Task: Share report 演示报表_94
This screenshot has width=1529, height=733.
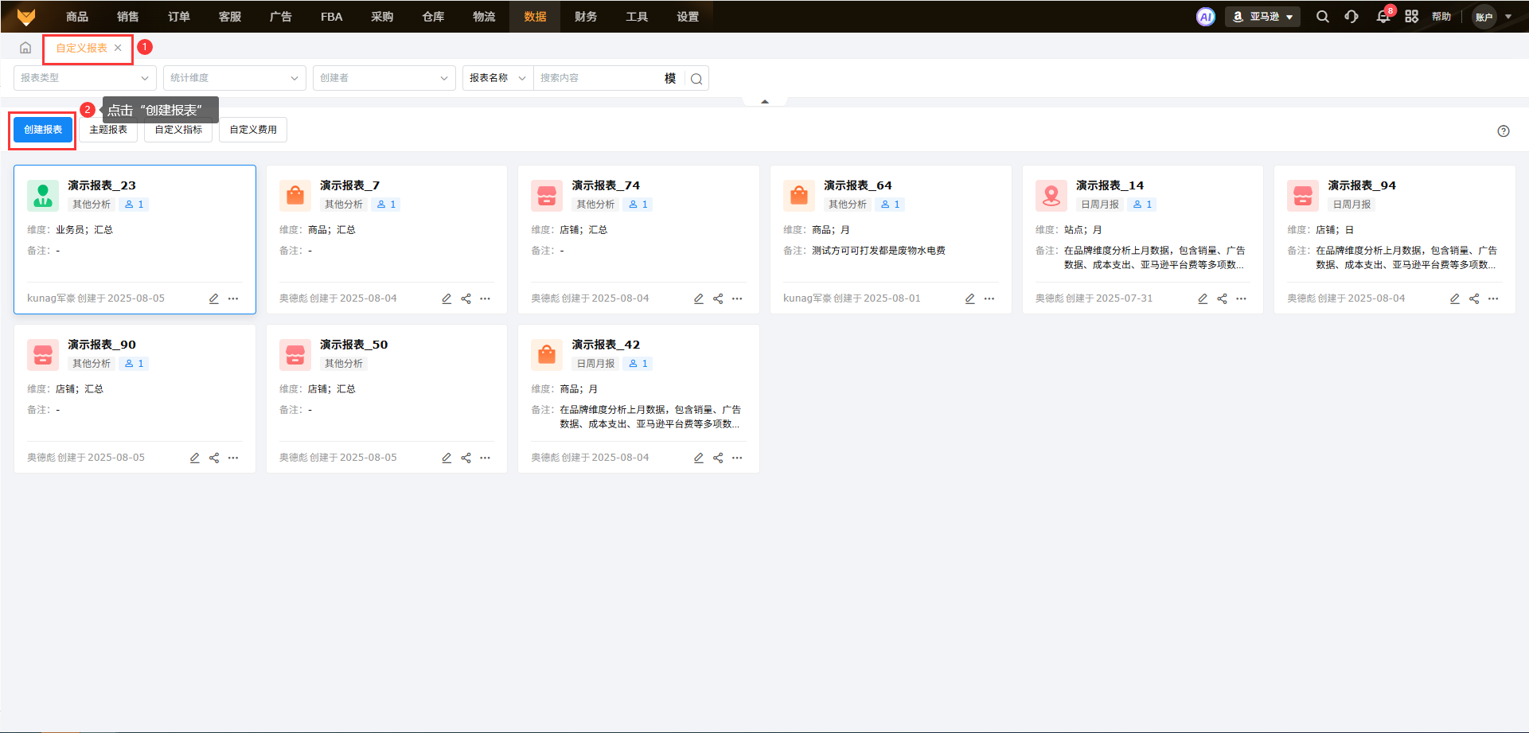Action: click(1474, 299)
